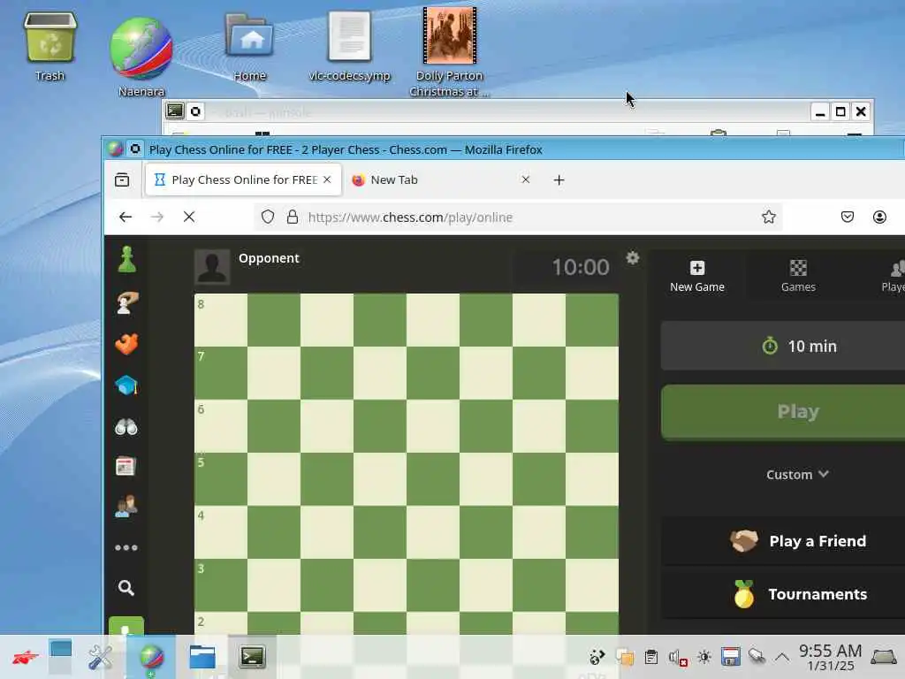Image resolution: width=905 pixels, height=679 pixels.
Task: Select Dolly Parton Christmas video file
Action: coord(449,52)
